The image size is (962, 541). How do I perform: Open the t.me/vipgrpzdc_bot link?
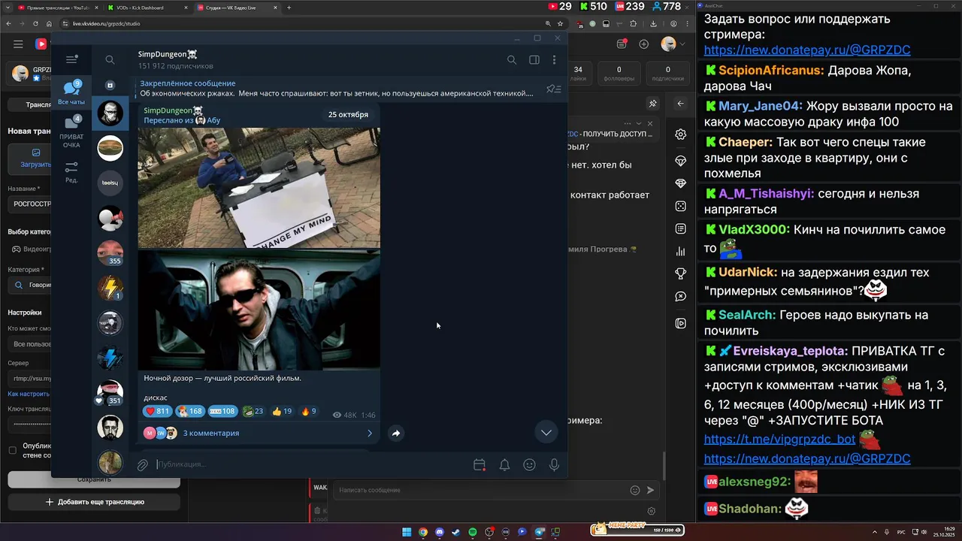[x=779, y=440]
